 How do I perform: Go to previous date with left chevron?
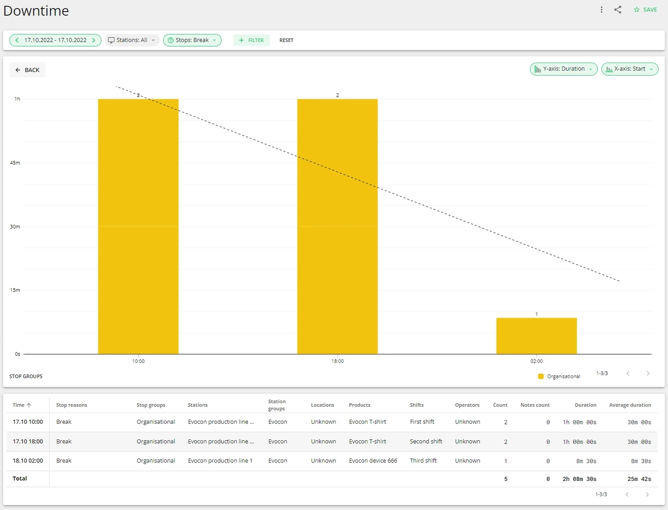pos(17,40)
